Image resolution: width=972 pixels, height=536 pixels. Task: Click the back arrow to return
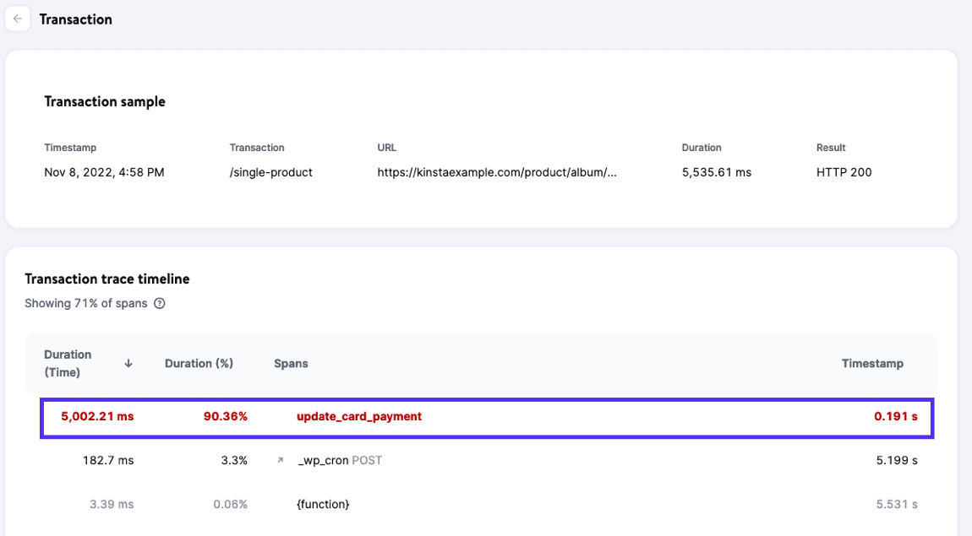pos(18,18)
